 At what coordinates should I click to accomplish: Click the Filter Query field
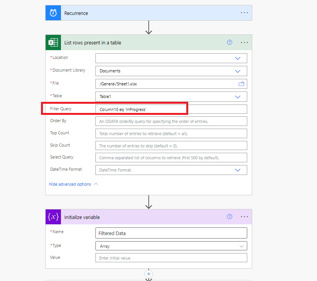click(171, 109)
